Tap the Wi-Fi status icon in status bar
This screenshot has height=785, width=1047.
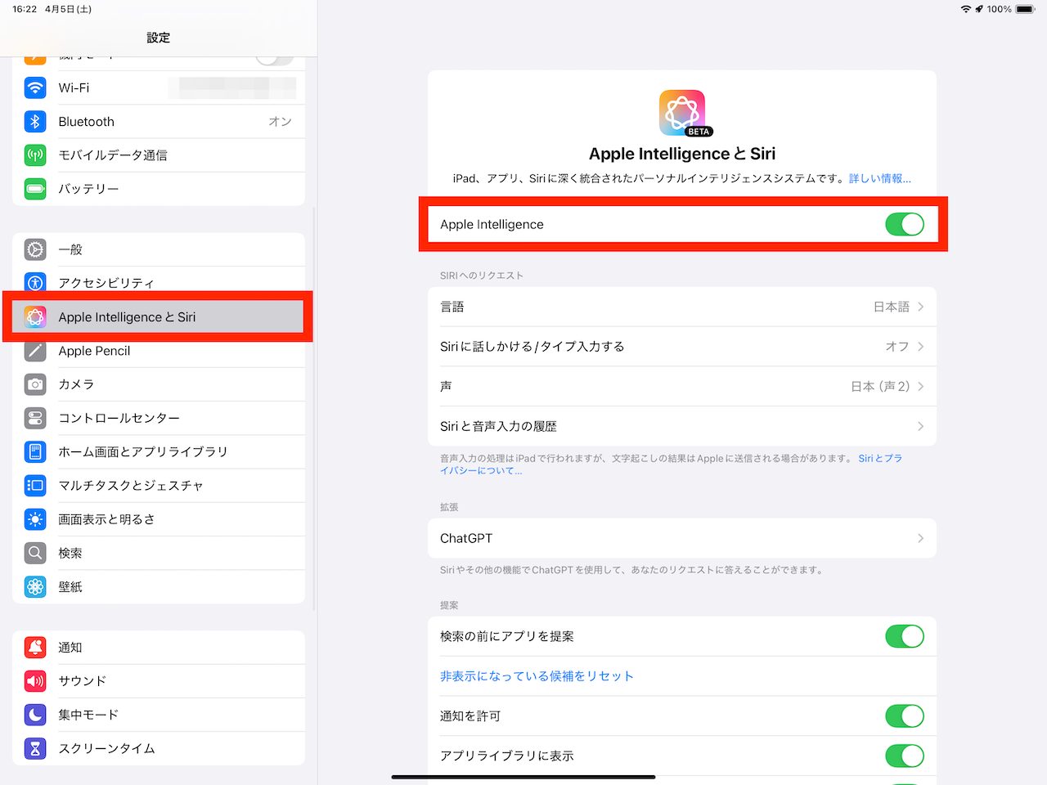click(966, 9)
